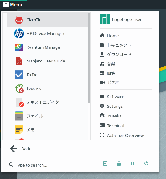
Task: Launch the To Do app
Action: pyautogui.click(x=47, y=75)
